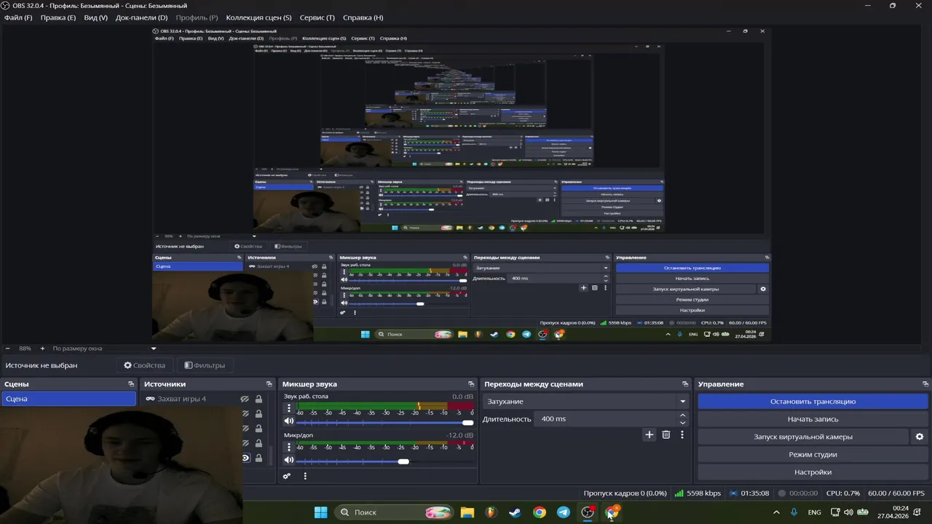Screen dimensions: 932x524
Task: Open Настройки from the controls panel
Action: (813, 472)
